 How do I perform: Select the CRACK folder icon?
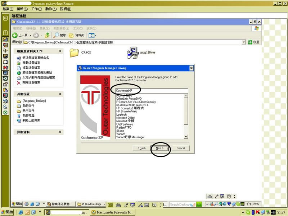coord(74,53)
